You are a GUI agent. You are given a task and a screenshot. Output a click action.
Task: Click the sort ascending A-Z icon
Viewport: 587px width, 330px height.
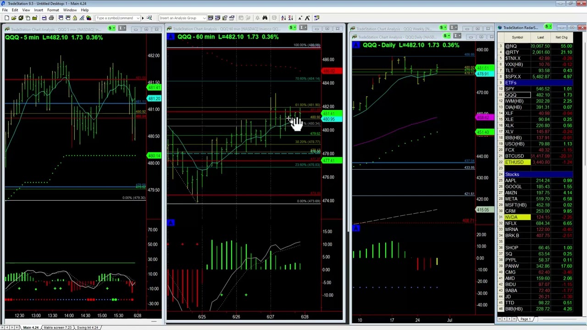[284, 18]
